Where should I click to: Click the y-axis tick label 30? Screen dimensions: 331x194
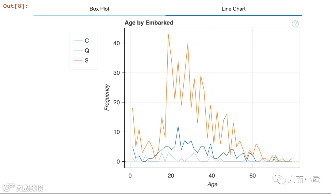click(x=116, y=73)
